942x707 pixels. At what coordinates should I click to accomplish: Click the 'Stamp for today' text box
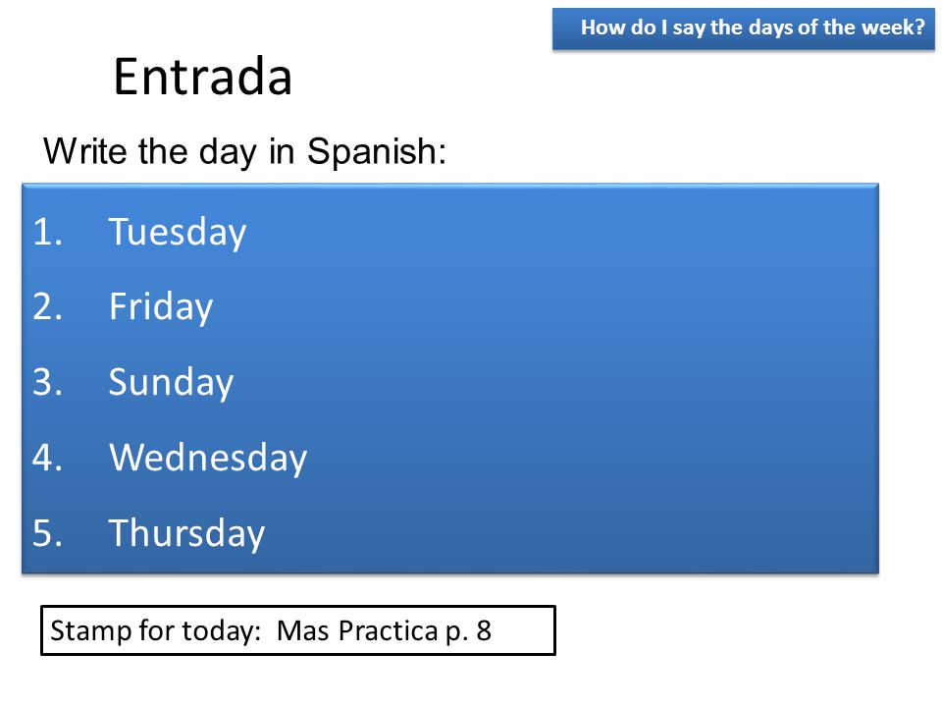coord(298,630)
